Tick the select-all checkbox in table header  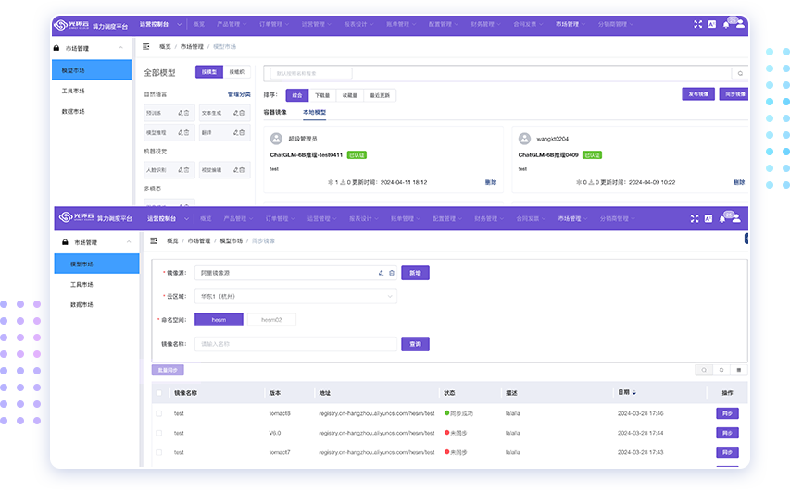(x=159, y=393)
